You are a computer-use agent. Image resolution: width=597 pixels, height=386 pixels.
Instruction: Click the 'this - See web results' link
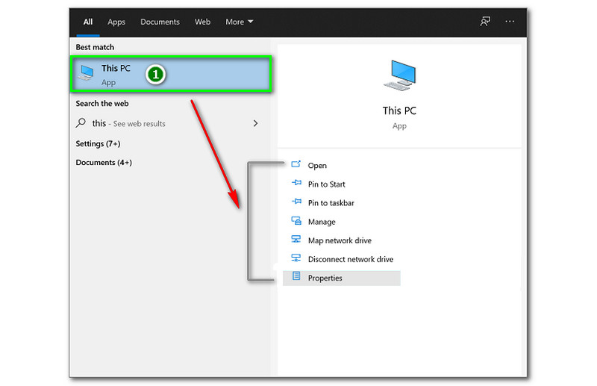[128, 123]
